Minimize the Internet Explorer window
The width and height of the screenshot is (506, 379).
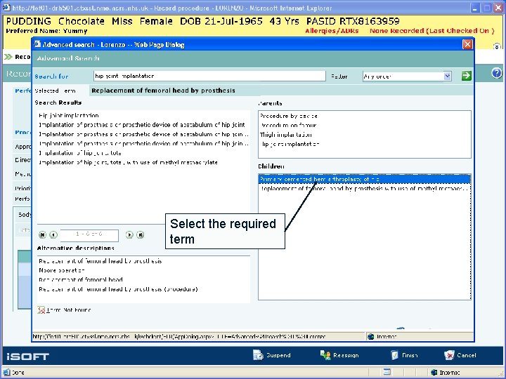(x=474, y=8)
